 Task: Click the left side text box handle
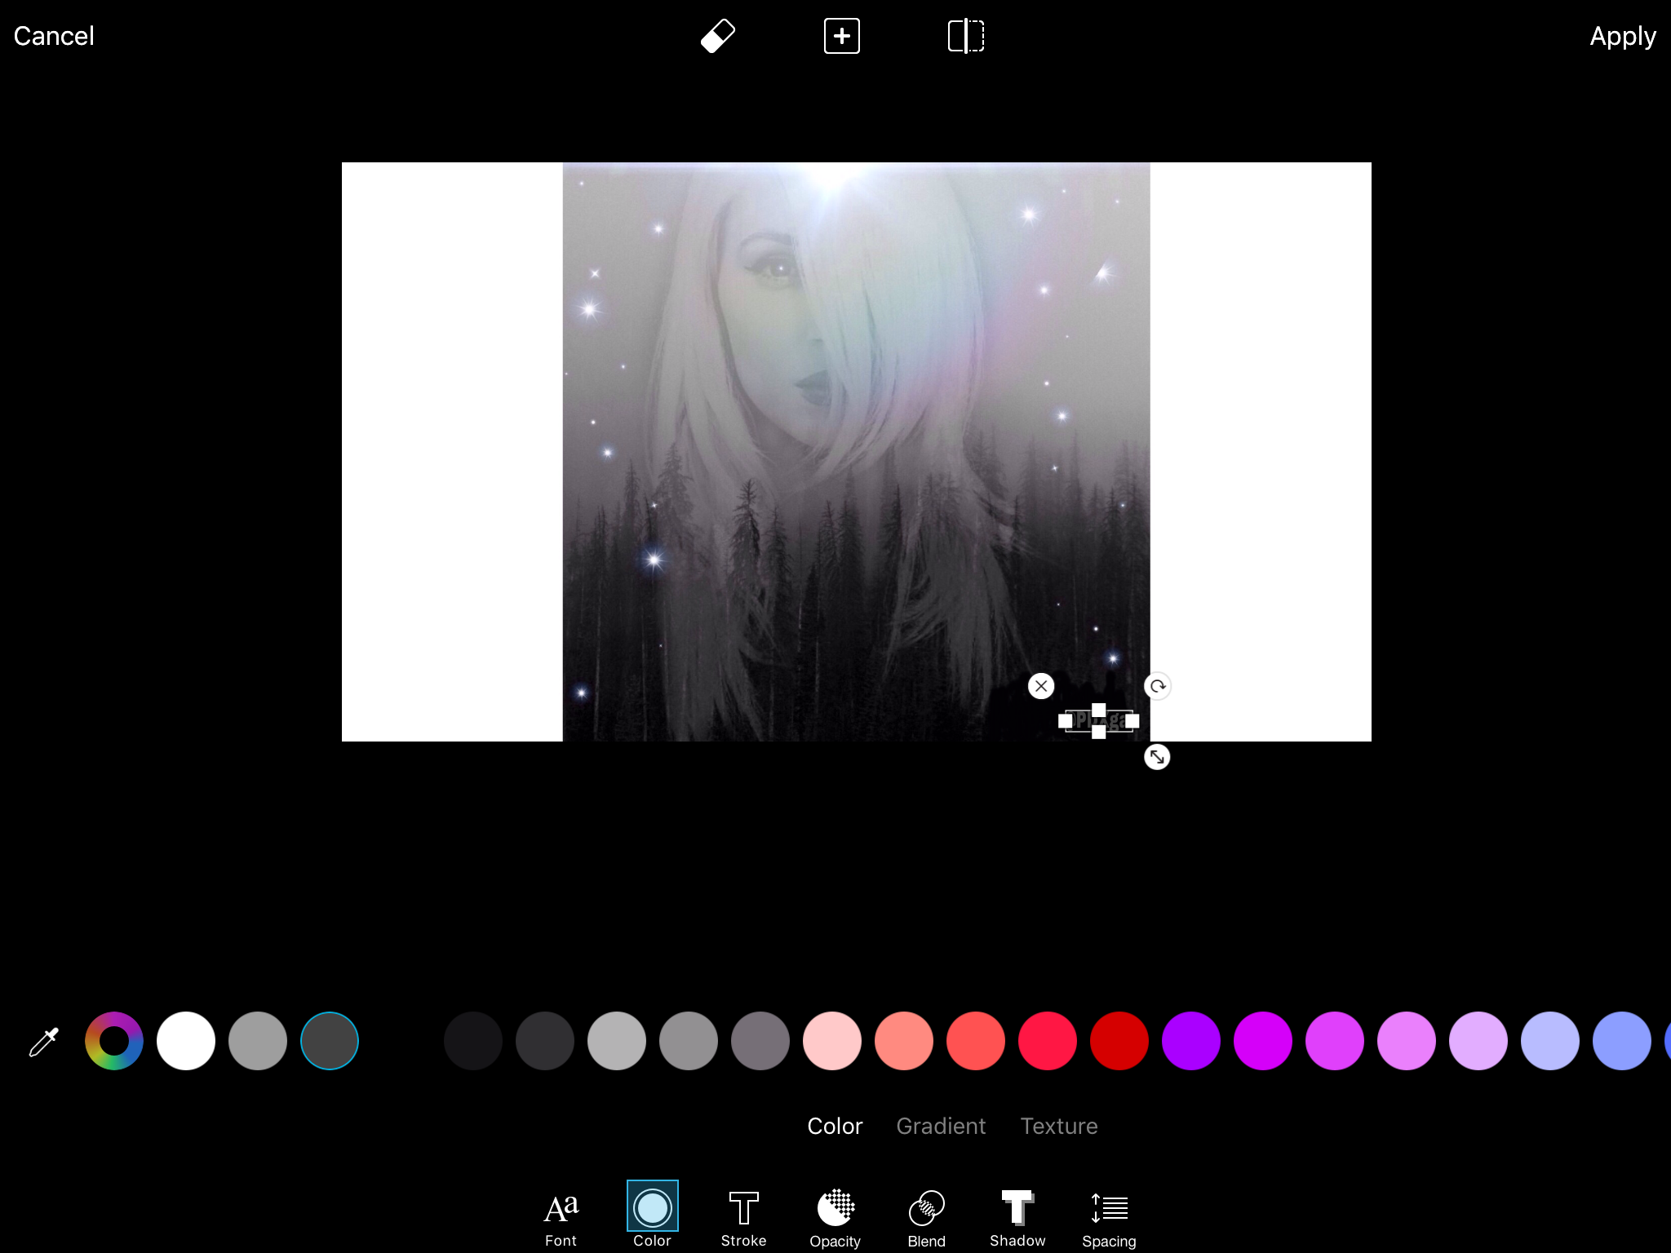1065,721
